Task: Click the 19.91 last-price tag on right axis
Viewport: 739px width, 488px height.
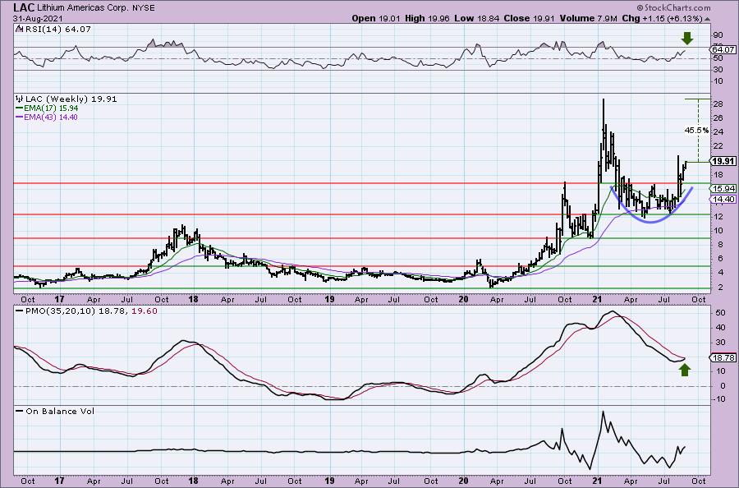Action: pyautogui.click(x=723, y=161)
